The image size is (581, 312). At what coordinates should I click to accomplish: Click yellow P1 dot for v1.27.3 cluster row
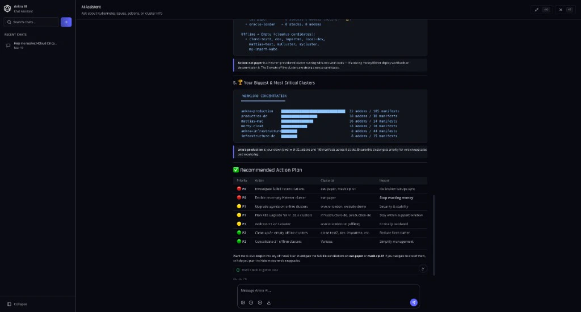[239, 224]
